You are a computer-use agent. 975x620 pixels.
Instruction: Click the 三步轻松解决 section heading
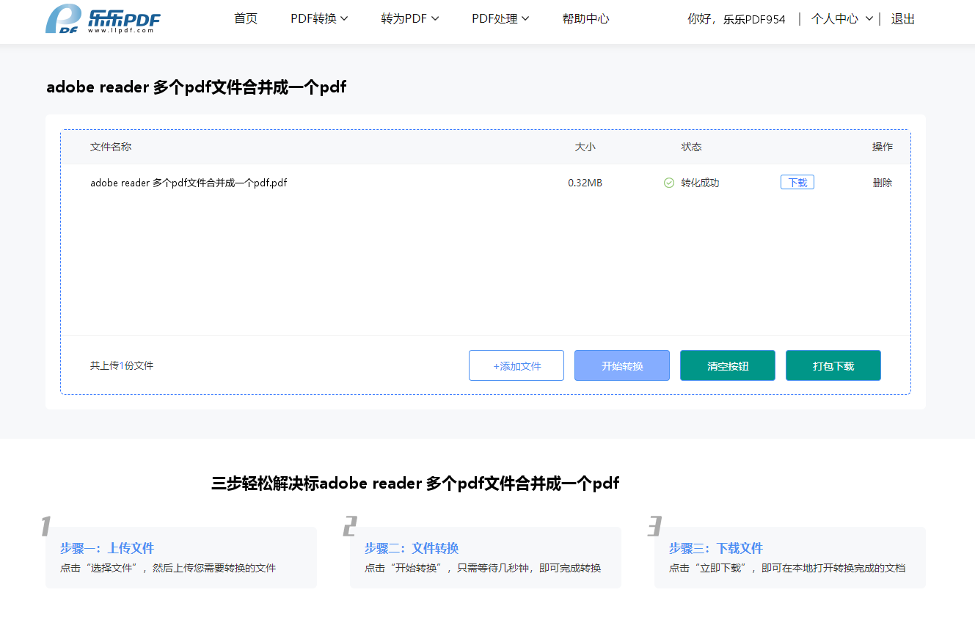tap(415, 484)
